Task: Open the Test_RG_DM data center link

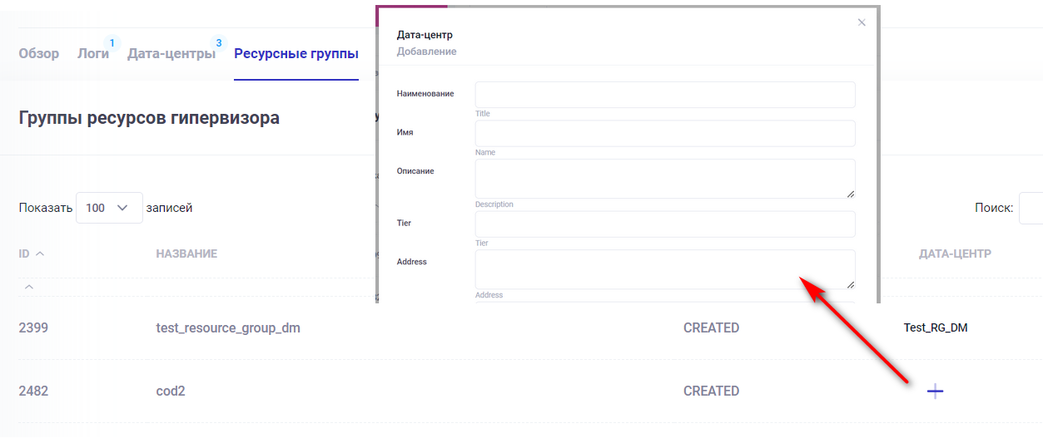Action: coord(936,328)
